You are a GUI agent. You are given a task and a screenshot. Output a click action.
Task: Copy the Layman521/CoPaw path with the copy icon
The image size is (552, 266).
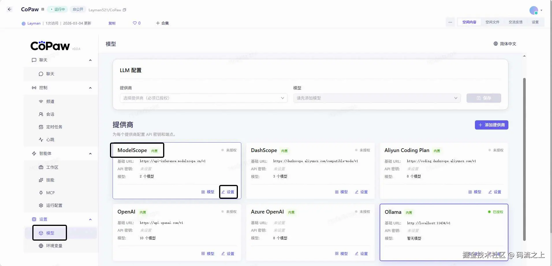click(x=124, y=10)
